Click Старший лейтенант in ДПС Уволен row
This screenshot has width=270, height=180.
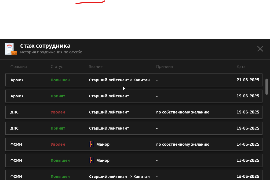[109, 112]
